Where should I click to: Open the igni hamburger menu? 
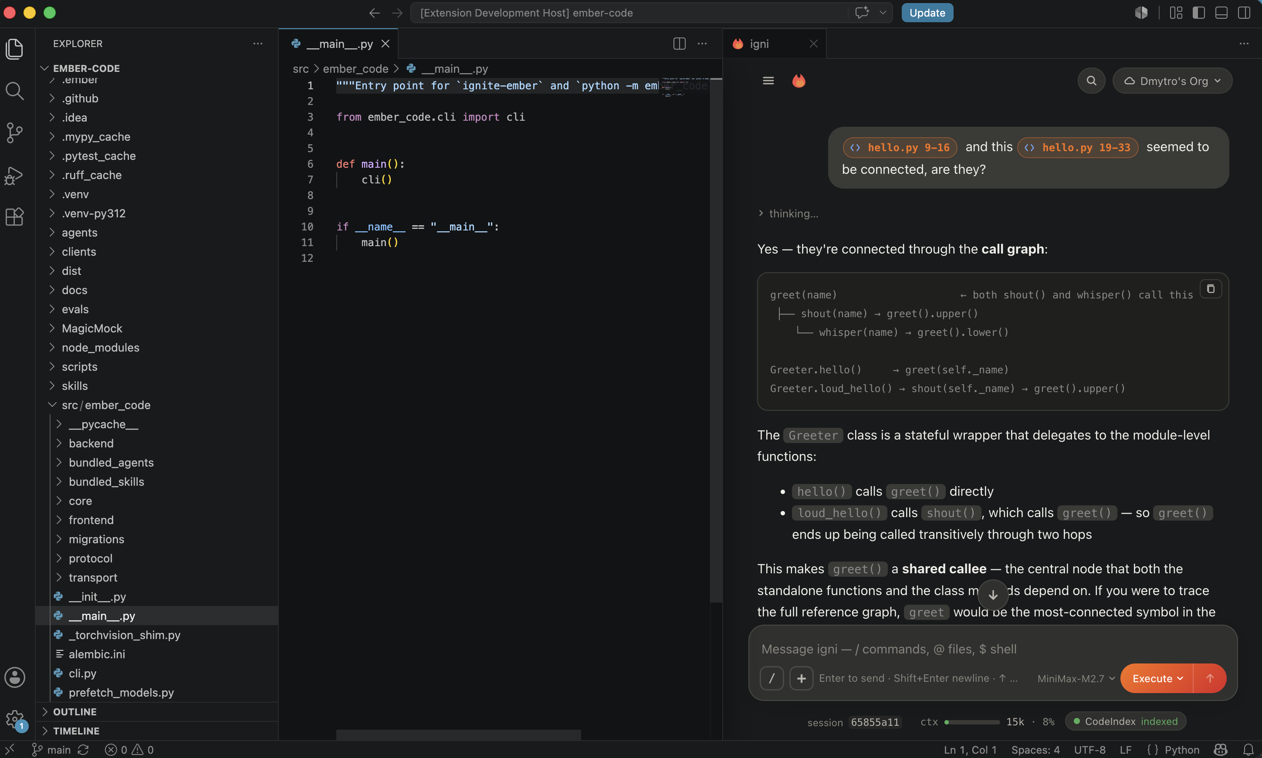tap(768, 81)
